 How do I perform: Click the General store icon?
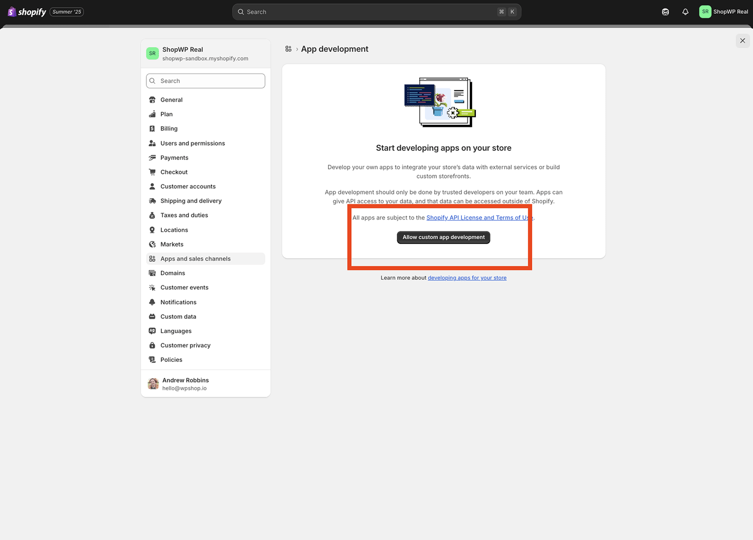[x=152, y=100]
